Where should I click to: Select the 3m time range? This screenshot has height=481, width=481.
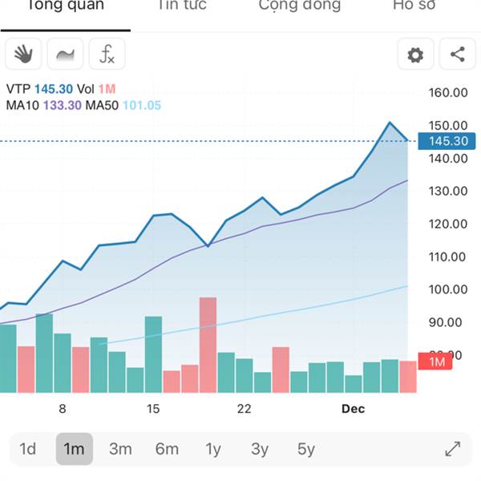point(120,449)
